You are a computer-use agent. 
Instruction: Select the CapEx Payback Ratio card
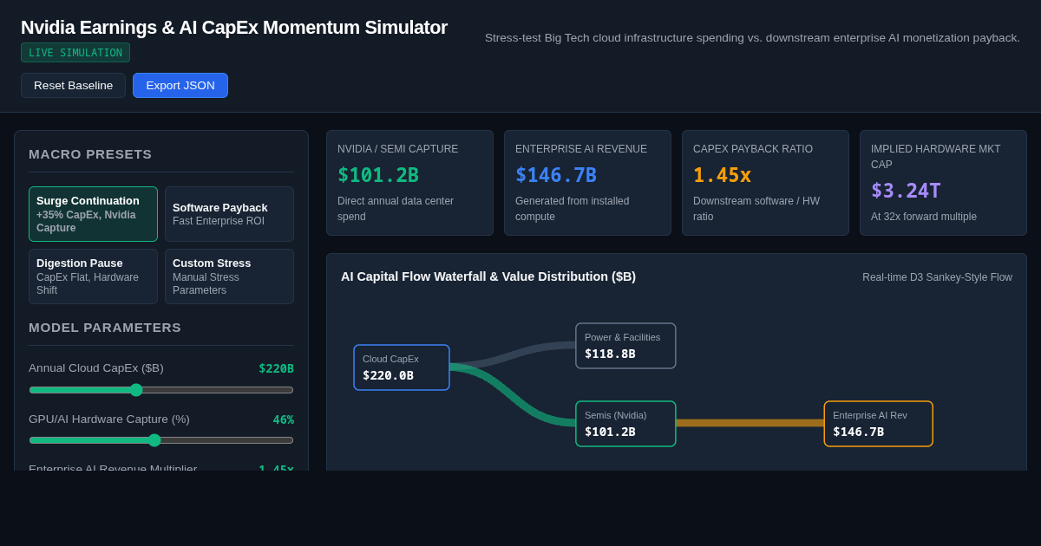[x=765, y=183]
